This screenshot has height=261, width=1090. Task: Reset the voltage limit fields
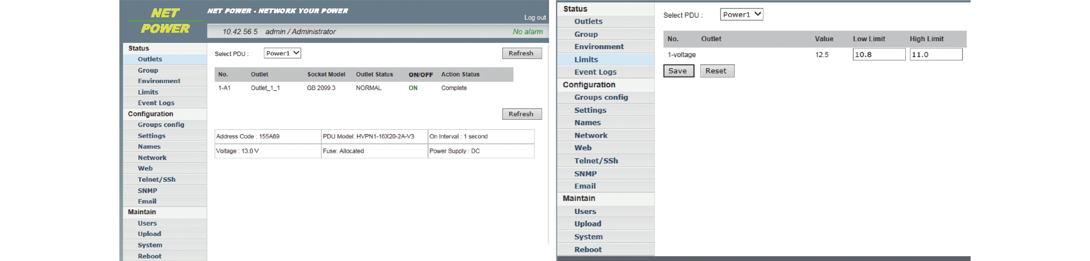[x=717, y=71]
